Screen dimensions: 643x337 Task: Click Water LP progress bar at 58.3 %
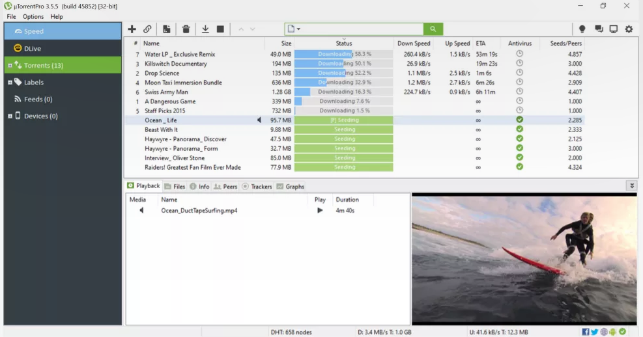(x=343, y=54)
